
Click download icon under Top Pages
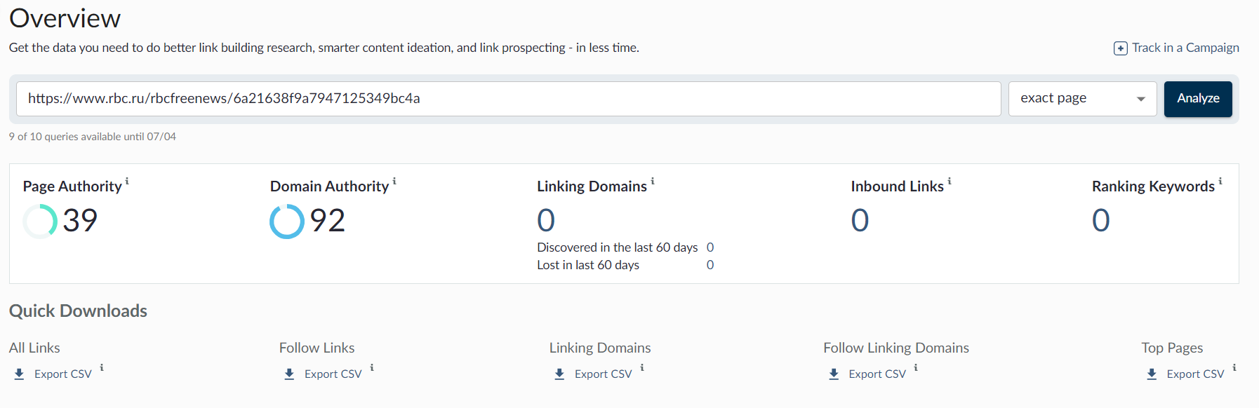point(1152,374)
